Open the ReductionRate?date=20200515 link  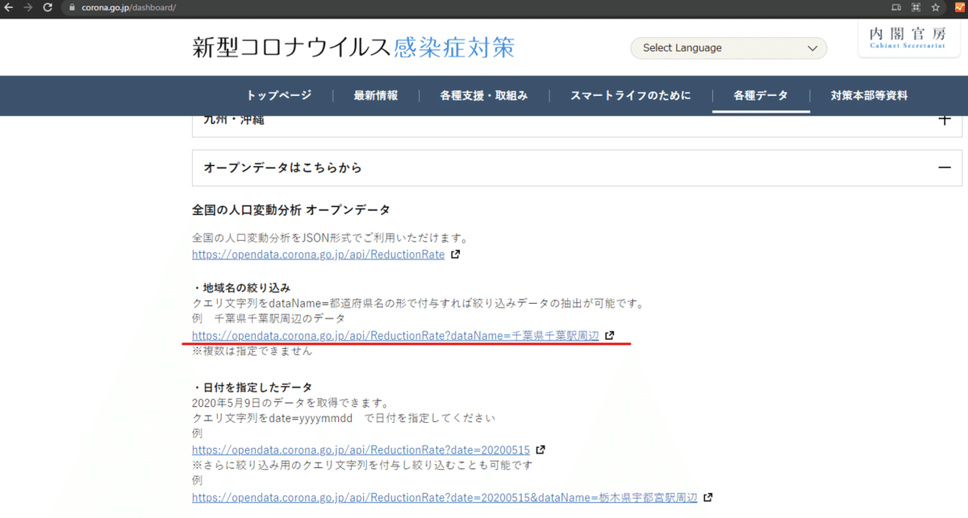point(361,450)
